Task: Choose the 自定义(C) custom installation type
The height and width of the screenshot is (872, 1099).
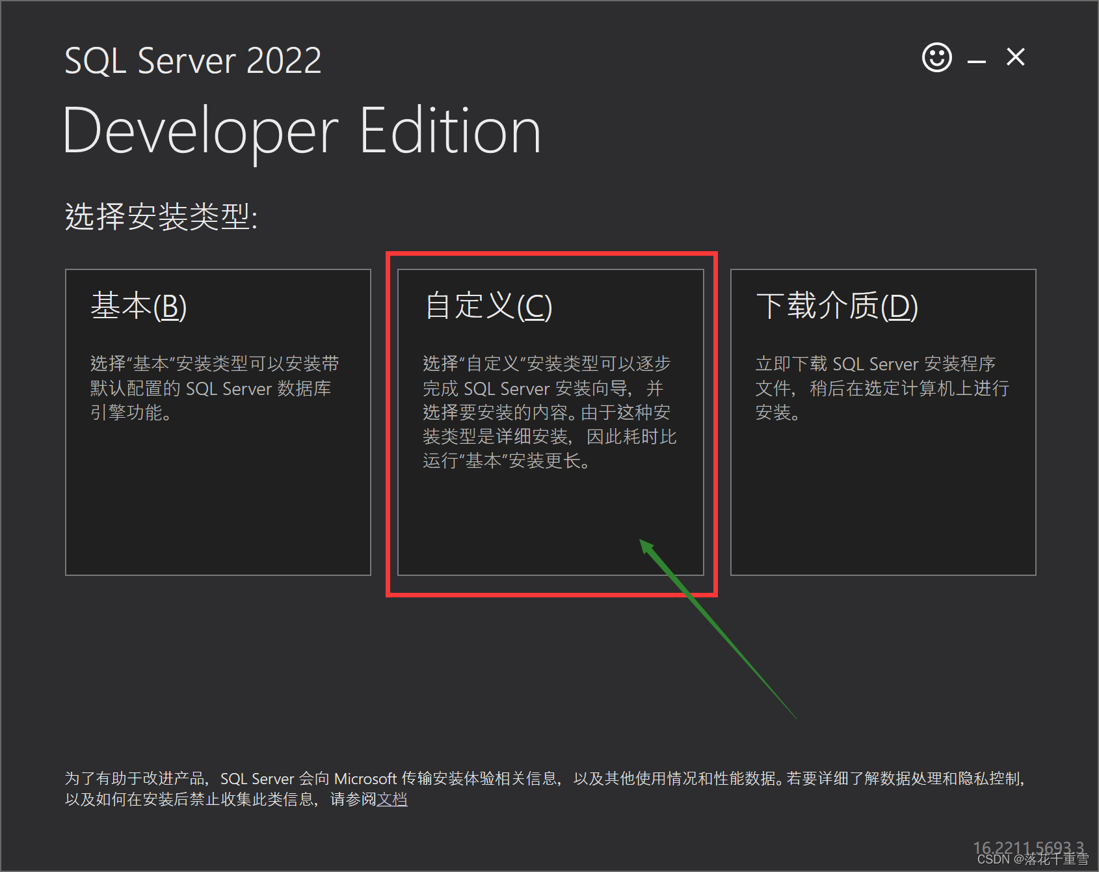Action: [x=551, y=422]
